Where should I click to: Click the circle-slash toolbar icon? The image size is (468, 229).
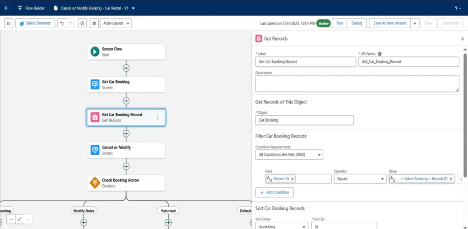coord(82,23)
